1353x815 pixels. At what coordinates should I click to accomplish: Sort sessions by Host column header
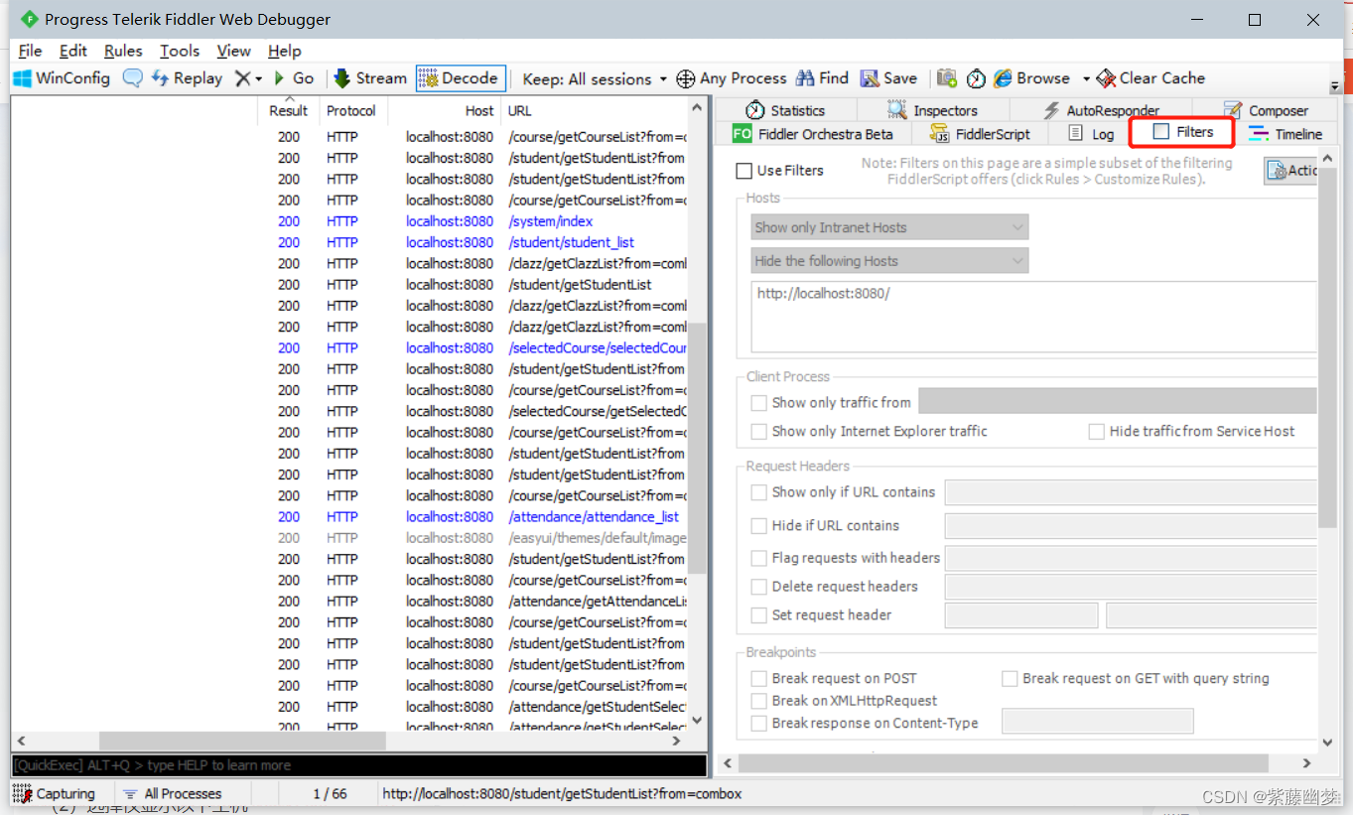coord(444,111)
